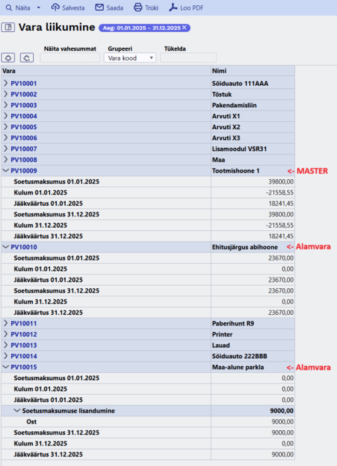Expand the PV10014 row
Screen dimensions: 337x466
[5, 356]
